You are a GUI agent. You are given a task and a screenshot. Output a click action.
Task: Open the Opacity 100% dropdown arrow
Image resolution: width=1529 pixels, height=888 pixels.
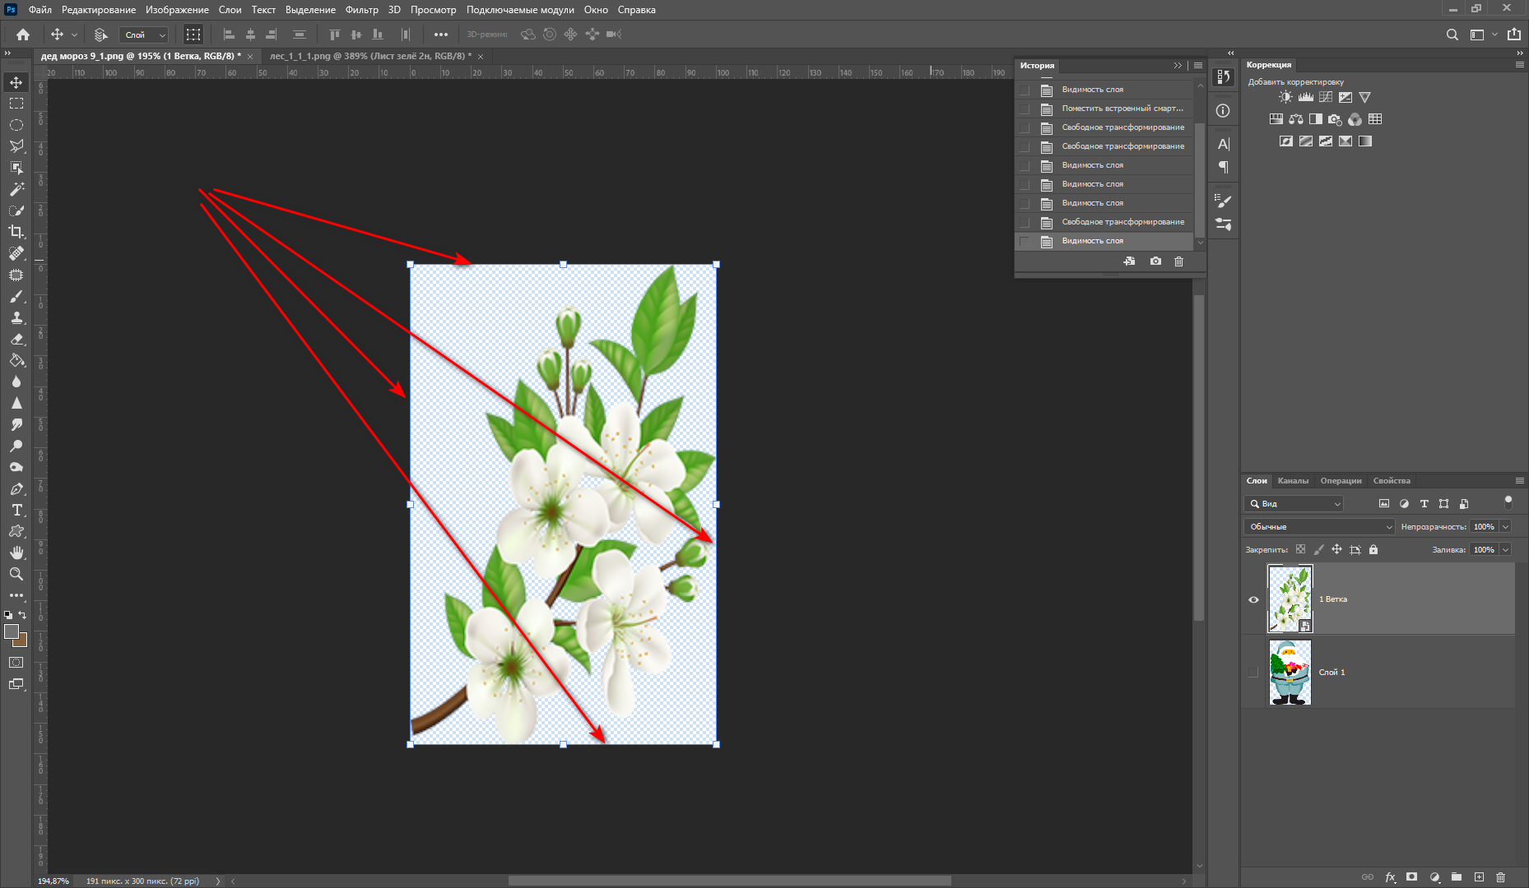pos(1506,527)
